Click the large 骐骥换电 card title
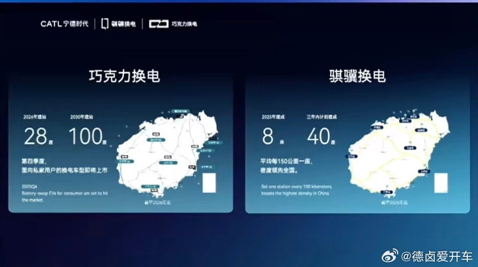Viewport: 478px width, 267px height. [357, 76]
